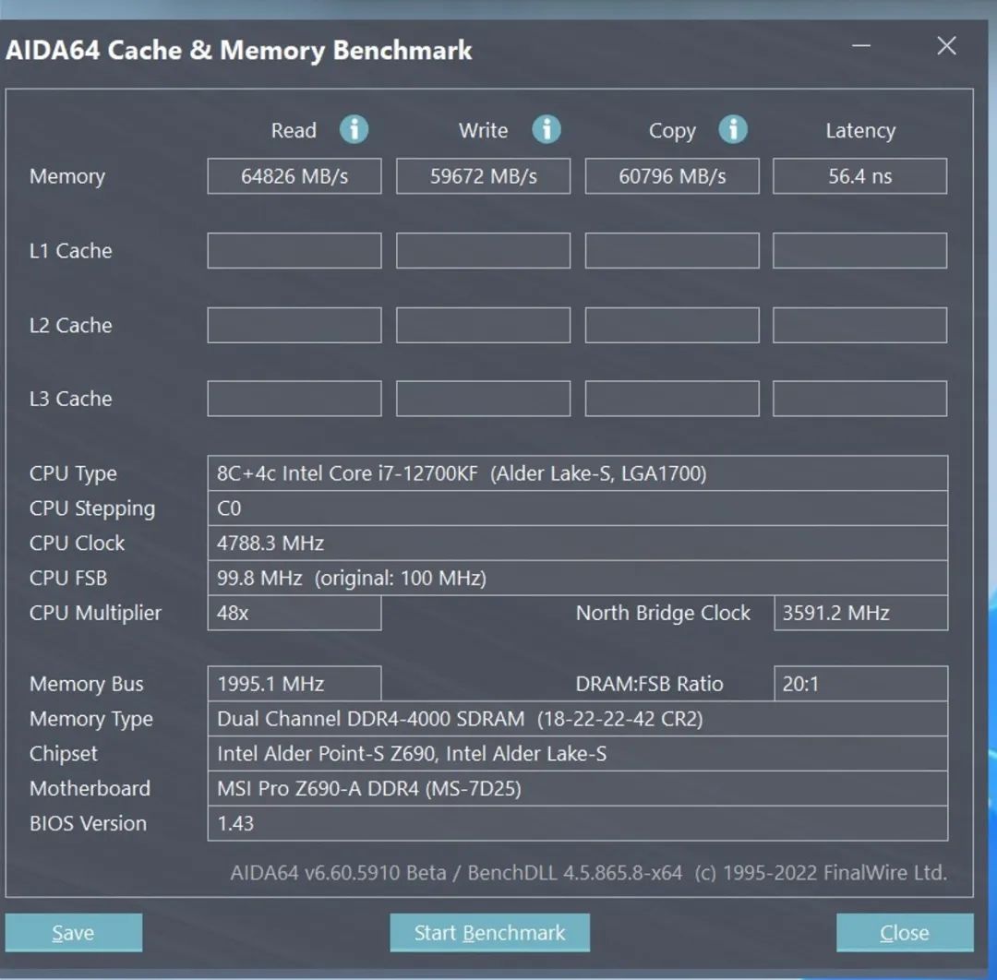Click the Memory Read result showing 64826 MB/s
The width and height of the screenshot is (997, 980).
point(294,175)
